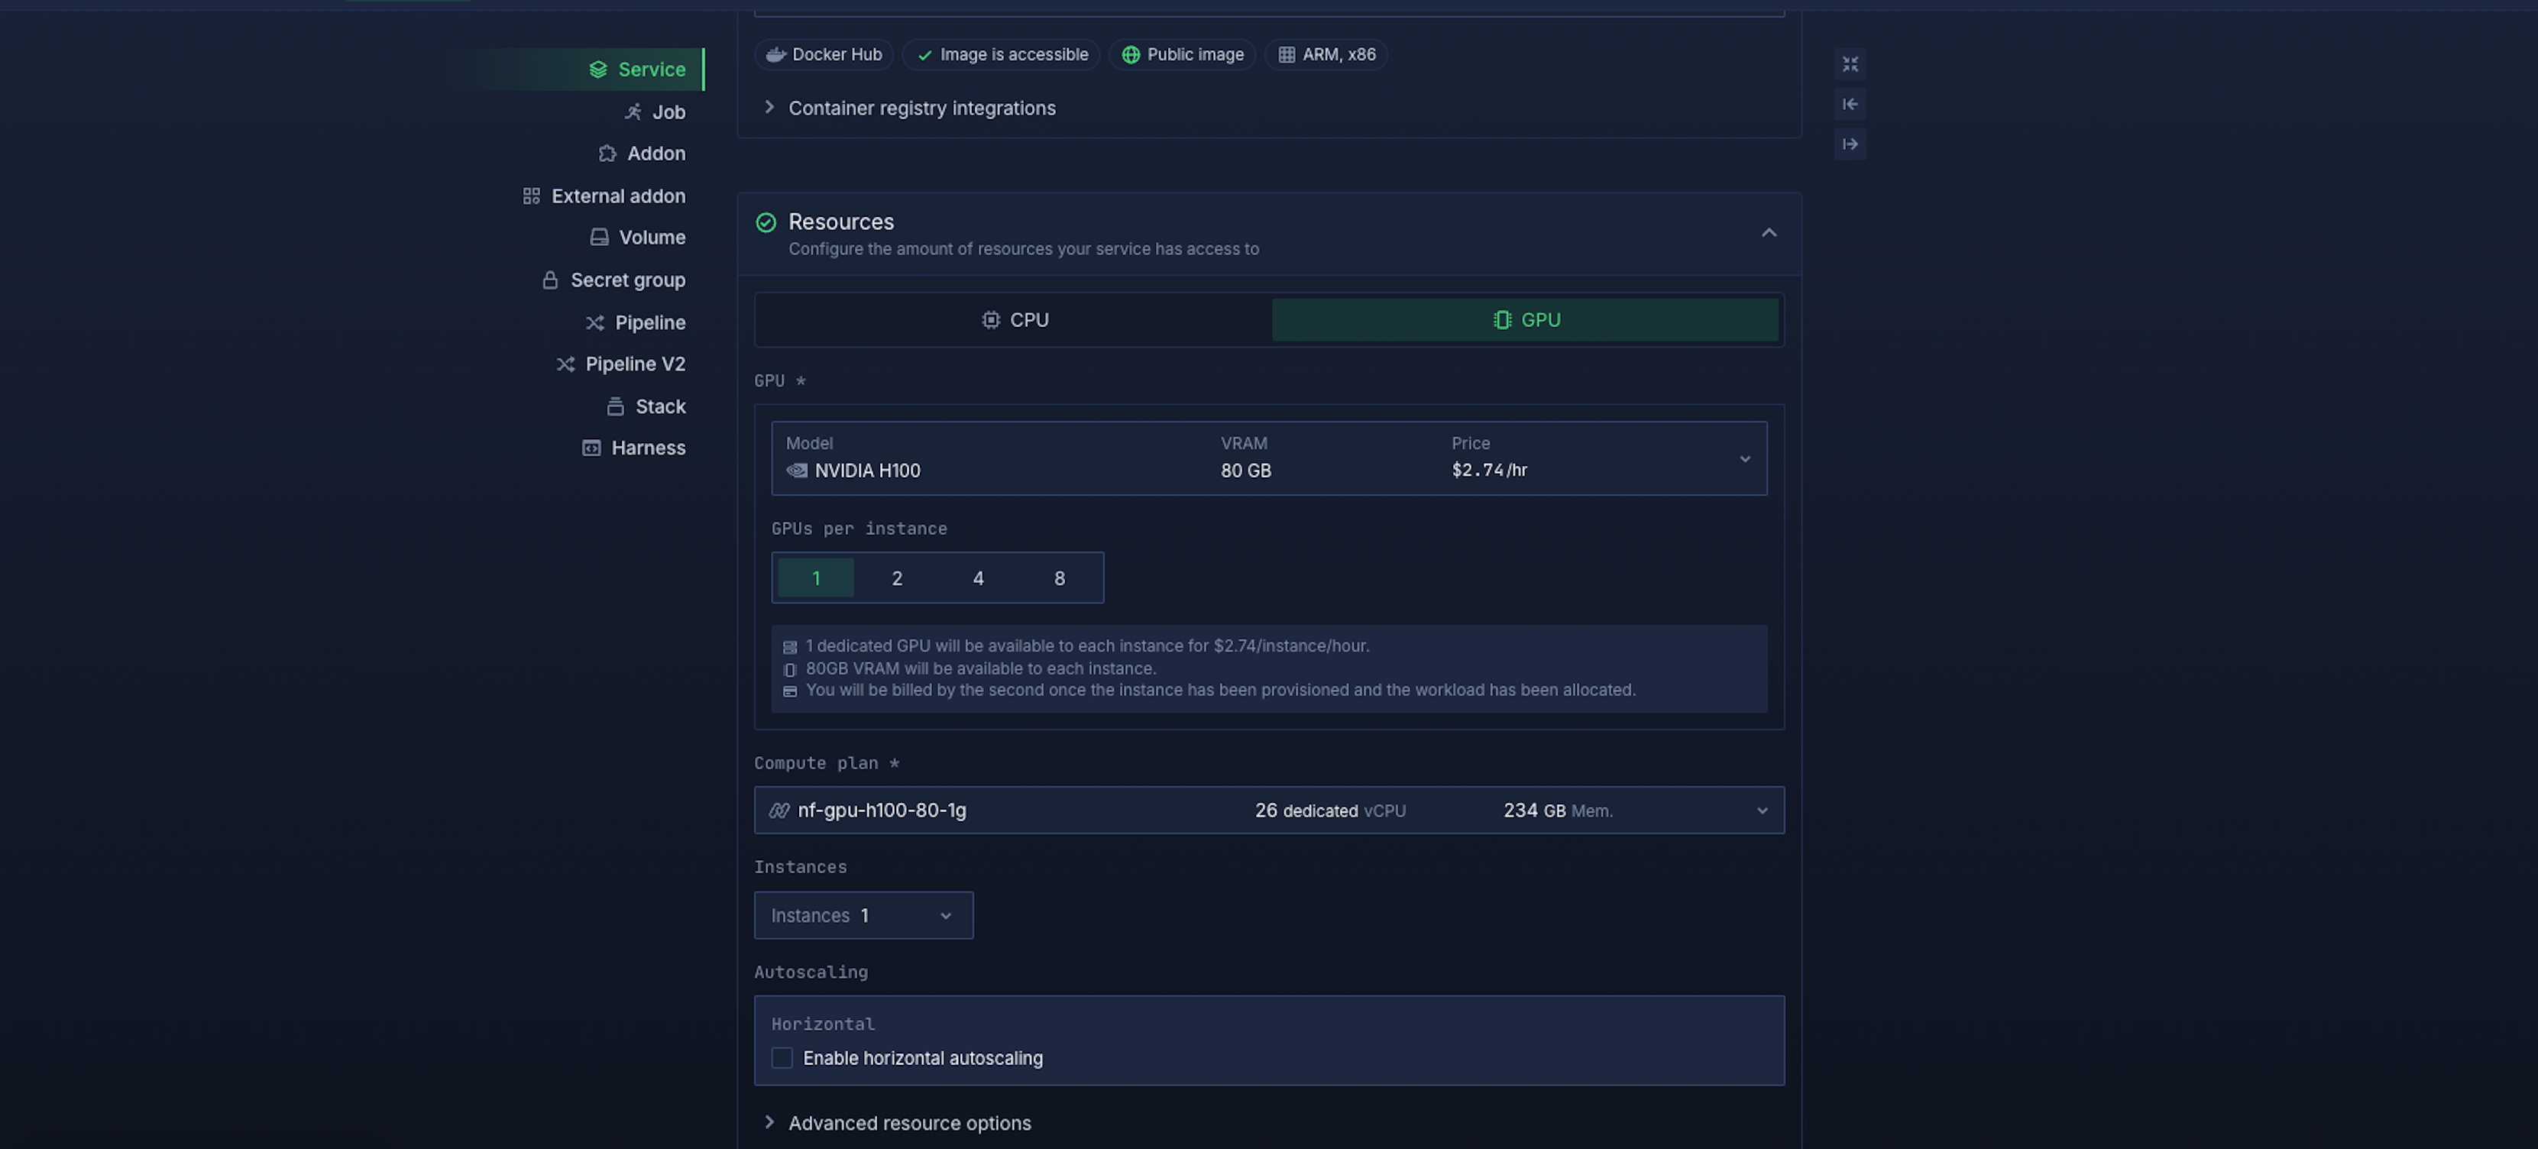This screenshot has width=2538, height=1149.
Task: Click the compute plan nf-gpu icon
Action: [x=779, y=810]
